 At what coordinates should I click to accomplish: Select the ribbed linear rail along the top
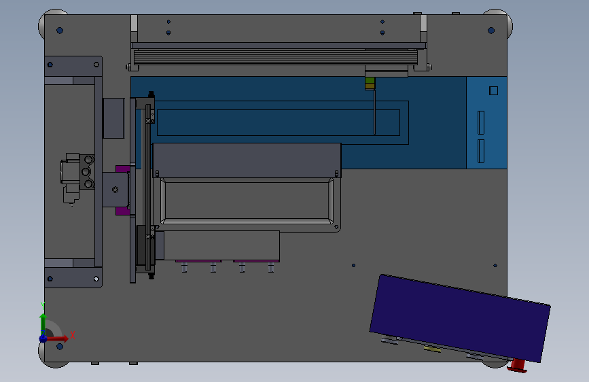pyautogui.click(x=276, y=58)
